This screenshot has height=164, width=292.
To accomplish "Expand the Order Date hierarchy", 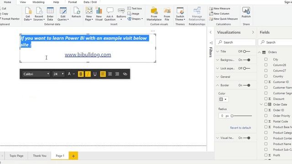I will tap(261, 104).
